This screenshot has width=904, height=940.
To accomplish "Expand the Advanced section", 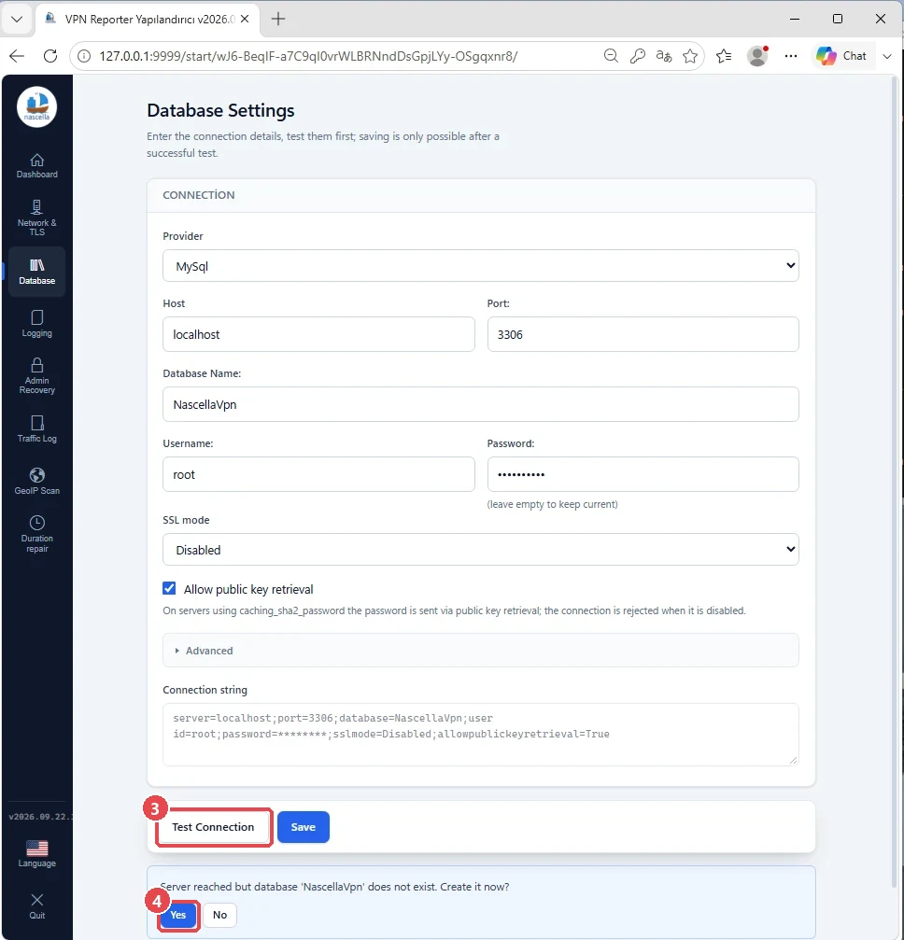I will (x=481, y=651).
